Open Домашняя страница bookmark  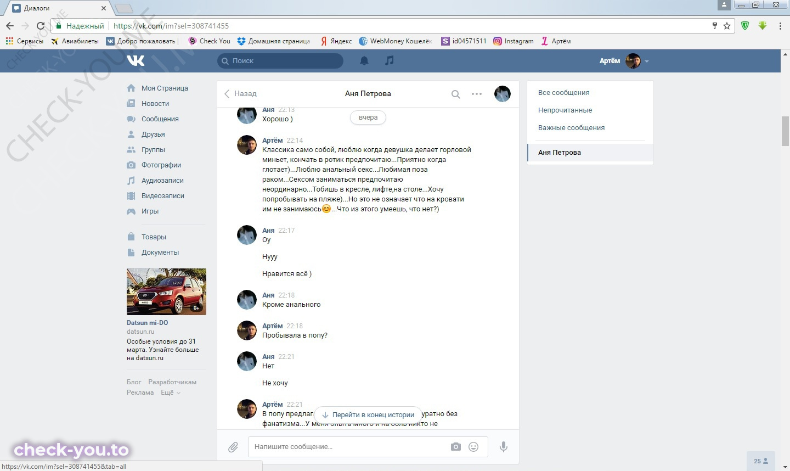[273, 41]
